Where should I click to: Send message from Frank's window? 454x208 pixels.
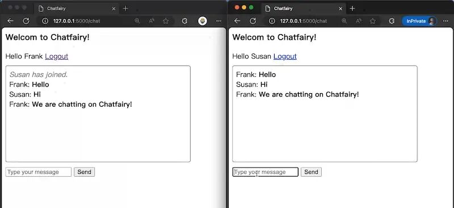click(x=84, y=172)
